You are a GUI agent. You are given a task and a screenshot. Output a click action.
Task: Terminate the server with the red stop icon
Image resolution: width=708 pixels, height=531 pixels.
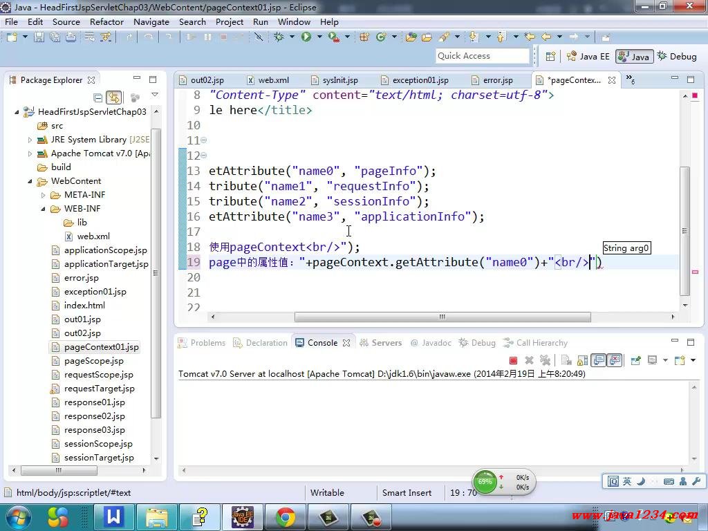[x=513, y=360]
